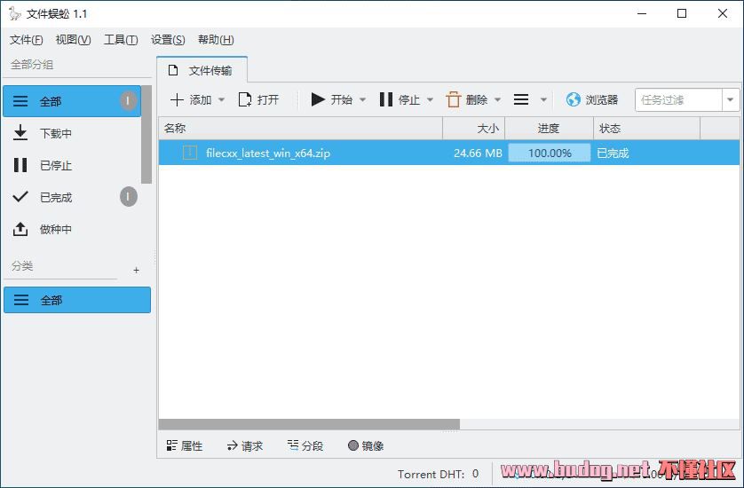Expand the 开始 dropdown arrow
Screen dimensions: 744x488
362,100
